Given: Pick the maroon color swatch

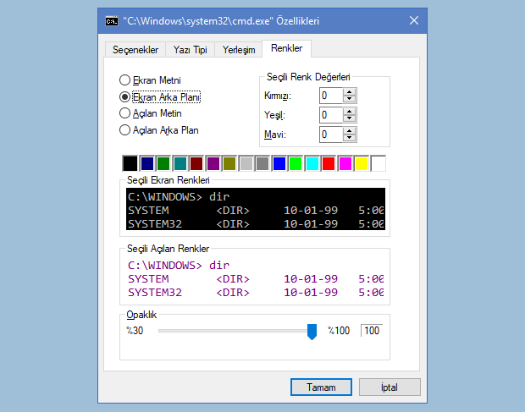Looking at the screenshot, I should (196, 163).
